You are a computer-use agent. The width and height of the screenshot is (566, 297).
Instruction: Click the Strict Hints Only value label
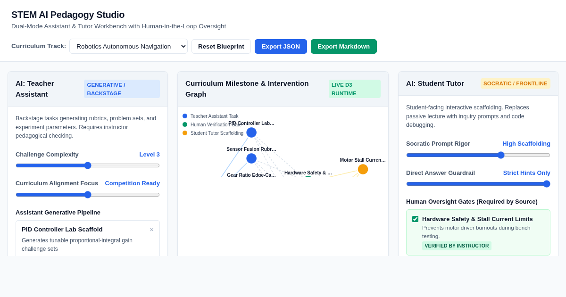coord(527,173)
